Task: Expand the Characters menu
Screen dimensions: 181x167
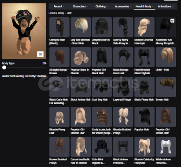Action: (80, 6)
